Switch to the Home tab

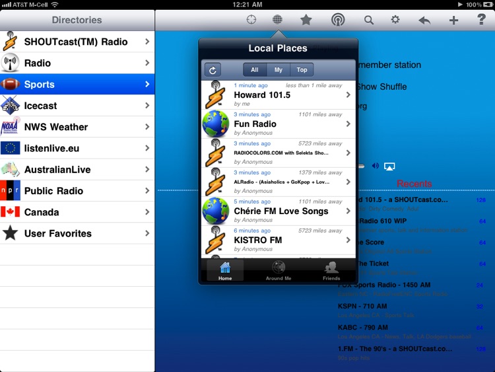tap(225, 271)
